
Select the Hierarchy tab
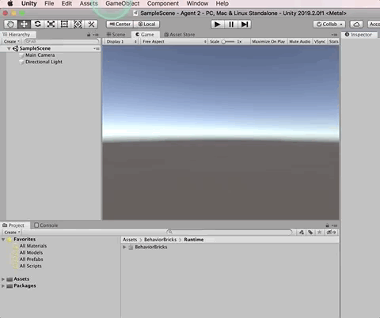[x=17, y=35]
